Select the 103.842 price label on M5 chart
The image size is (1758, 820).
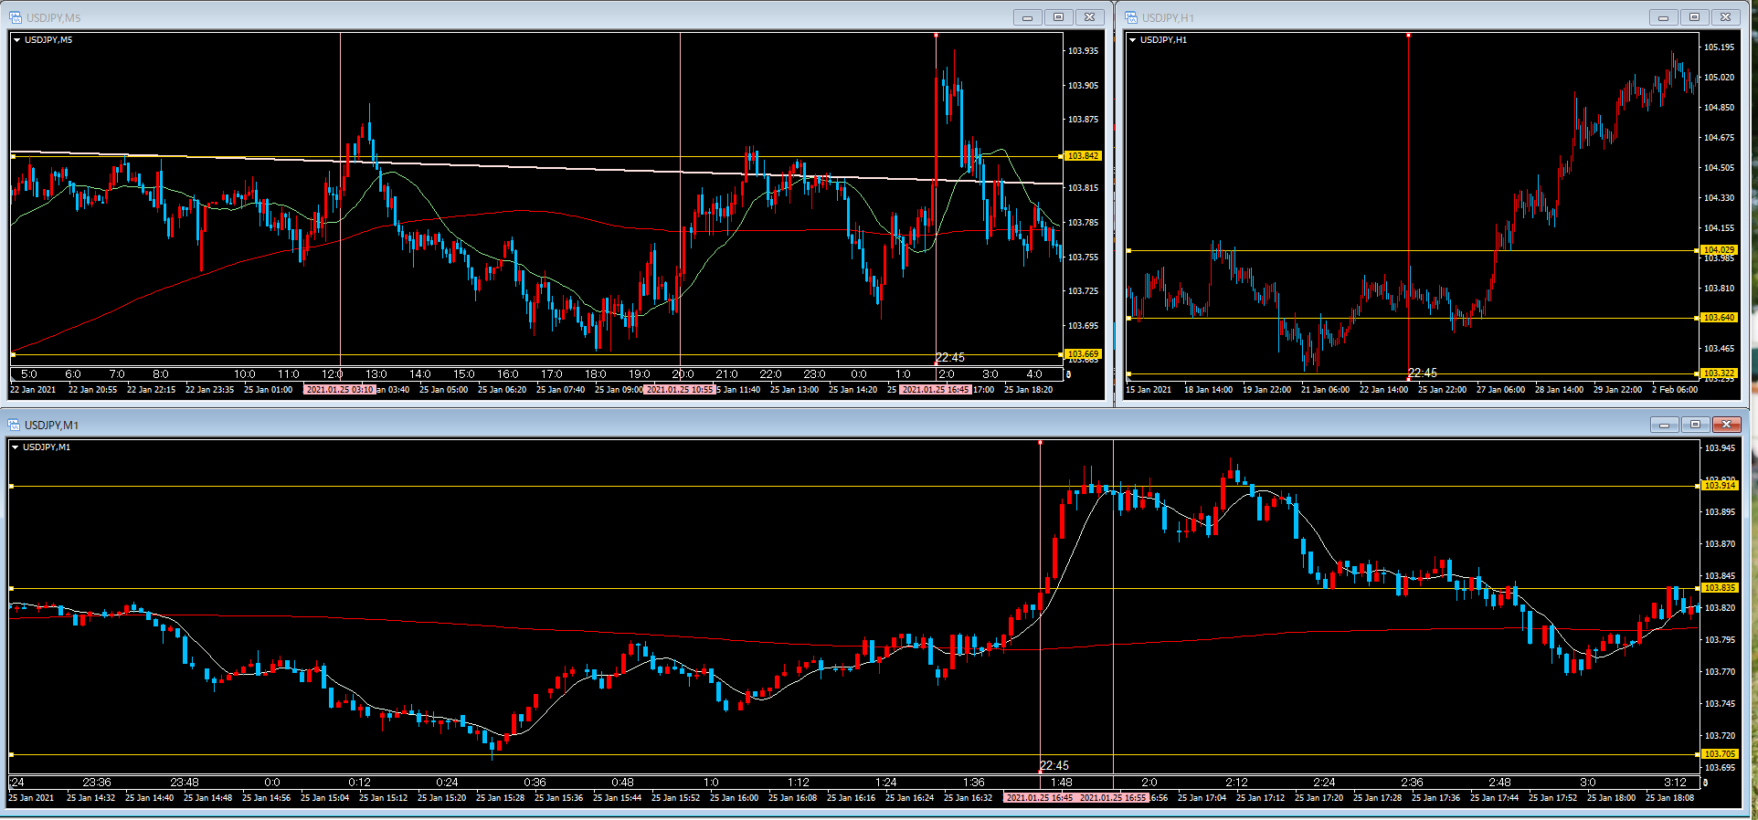click(1083, 156)
